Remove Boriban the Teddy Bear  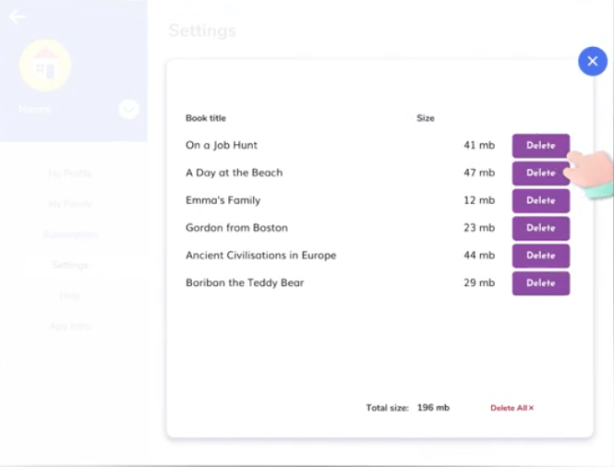point(540,283)
